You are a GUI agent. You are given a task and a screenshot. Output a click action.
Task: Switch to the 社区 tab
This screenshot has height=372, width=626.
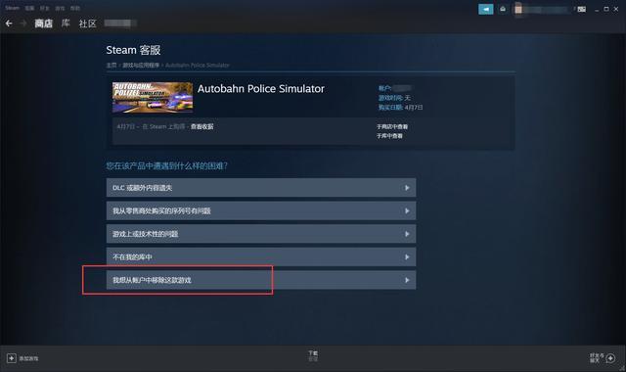tap(87, 23)
